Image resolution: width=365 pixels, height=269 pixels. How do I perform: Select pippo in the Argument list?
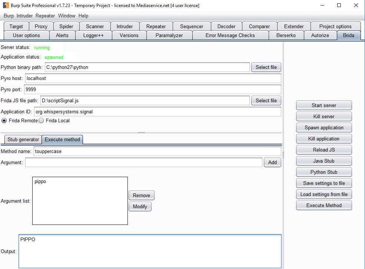click(40, 182)
